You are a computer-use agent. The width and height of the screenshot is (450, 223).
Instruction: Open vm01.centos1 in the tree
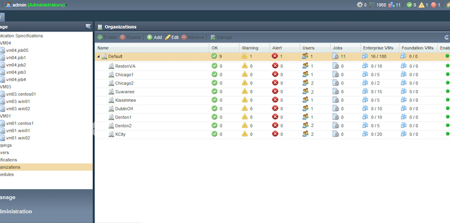tap(20, 124)
